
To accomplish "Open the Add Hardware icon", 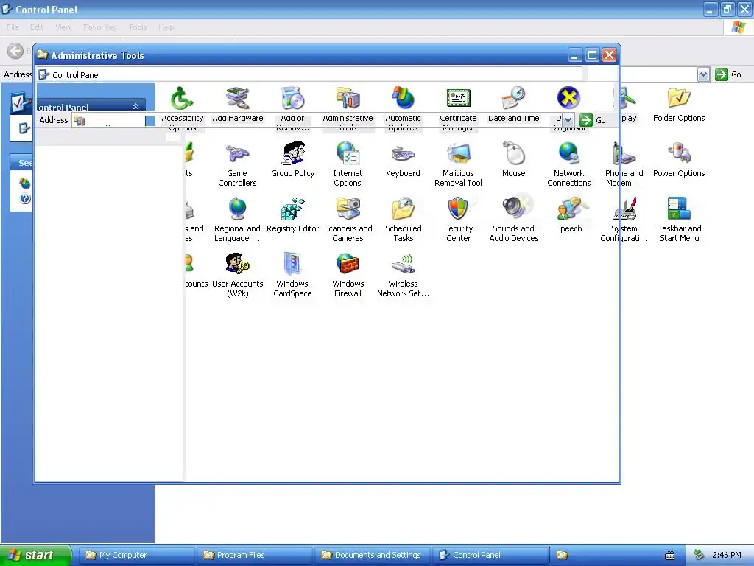I will 238,98.
